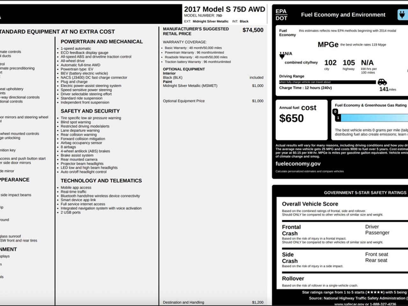Click the '8 airbags' item

tap(68, 147)
